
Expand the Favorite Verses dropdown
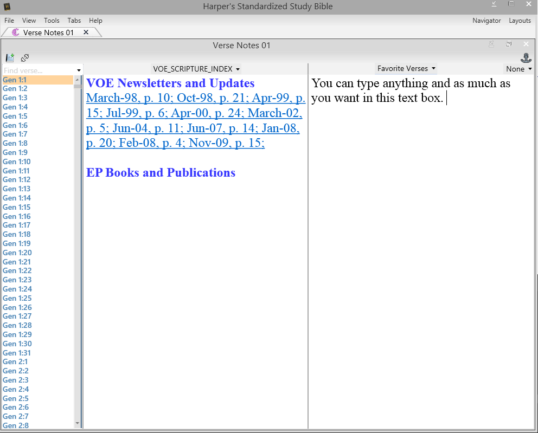click(406, 69)
